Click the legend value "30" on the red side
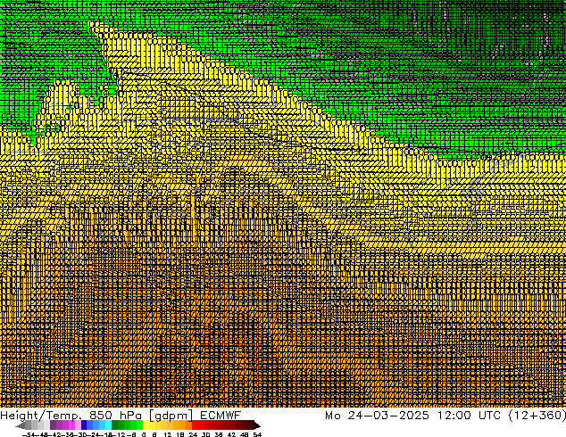This screenshot has height=437, width=566. pyautogui.click(x=205, y=434)
